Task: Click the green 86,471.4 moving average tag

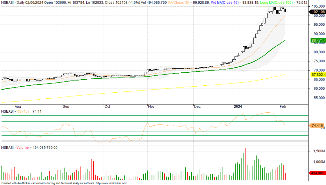Action: click(317, 41)
